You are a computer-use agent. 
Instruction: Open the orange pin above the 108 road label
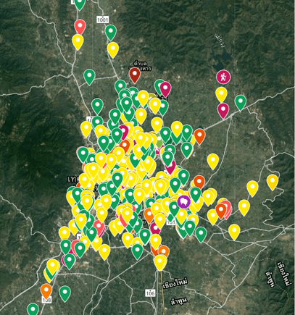(x=46, y=291)
